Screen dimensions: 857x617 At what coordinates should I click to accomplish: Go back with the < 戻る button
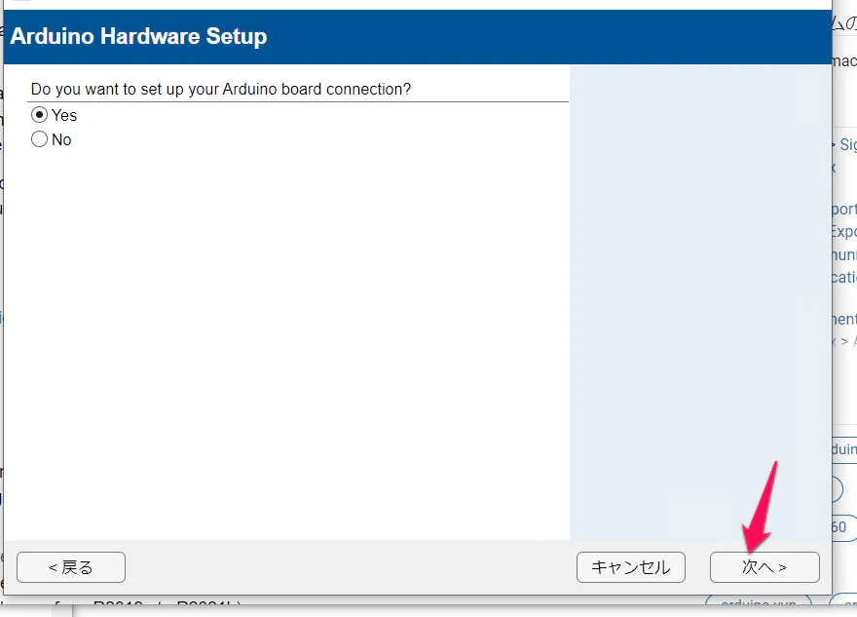(x=71, y=567)
